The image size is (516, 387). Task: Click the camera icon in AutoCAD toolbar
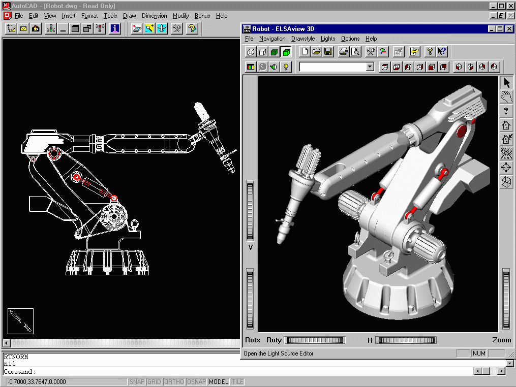click(x=36, y=29)
